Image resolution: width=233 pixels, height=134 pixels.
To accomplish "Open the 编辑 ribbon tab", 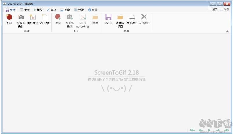I will [x=52, y=10].
